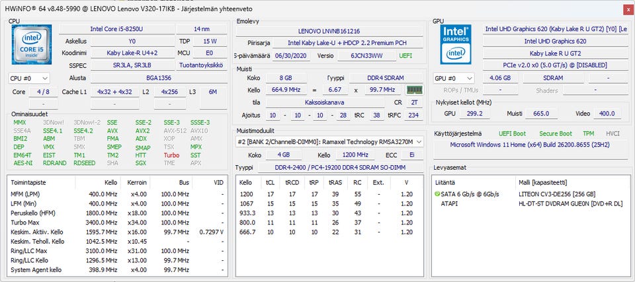
Task: Select the LITEON CV3-DE256 drive row
Action: pyautogui.click(x=531, y=194)
